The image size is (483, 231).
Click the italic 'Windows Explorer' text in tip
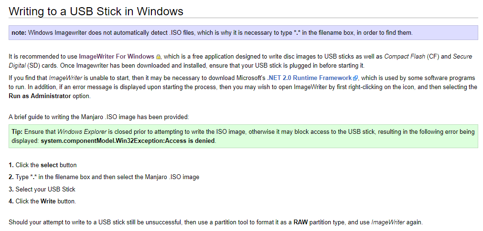pos(82,132)
